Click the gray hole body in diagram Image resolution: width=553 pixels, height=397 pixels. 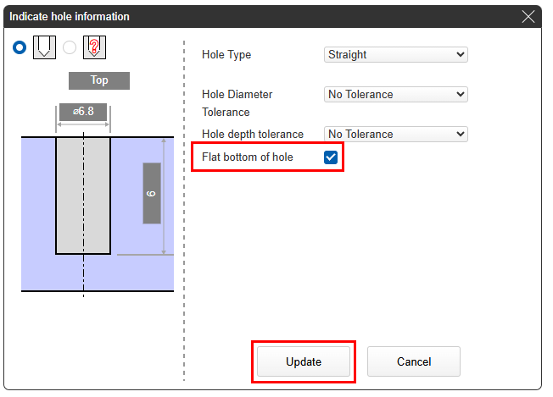point(83,195)
